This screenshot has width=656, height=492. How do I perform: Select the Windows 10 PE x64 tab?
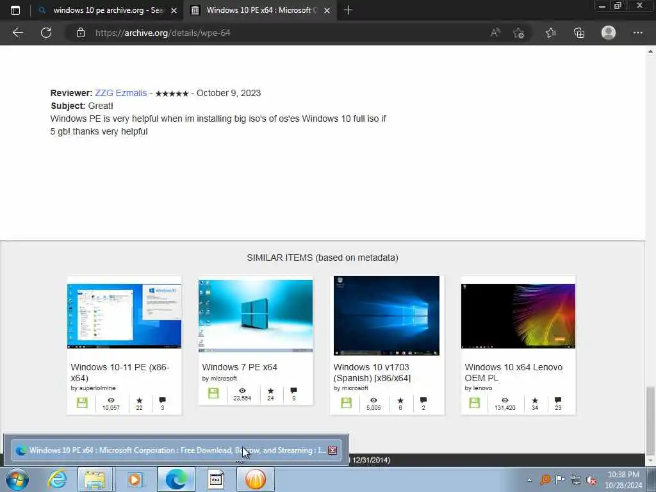pyautogui.click(x=259, y=10)
